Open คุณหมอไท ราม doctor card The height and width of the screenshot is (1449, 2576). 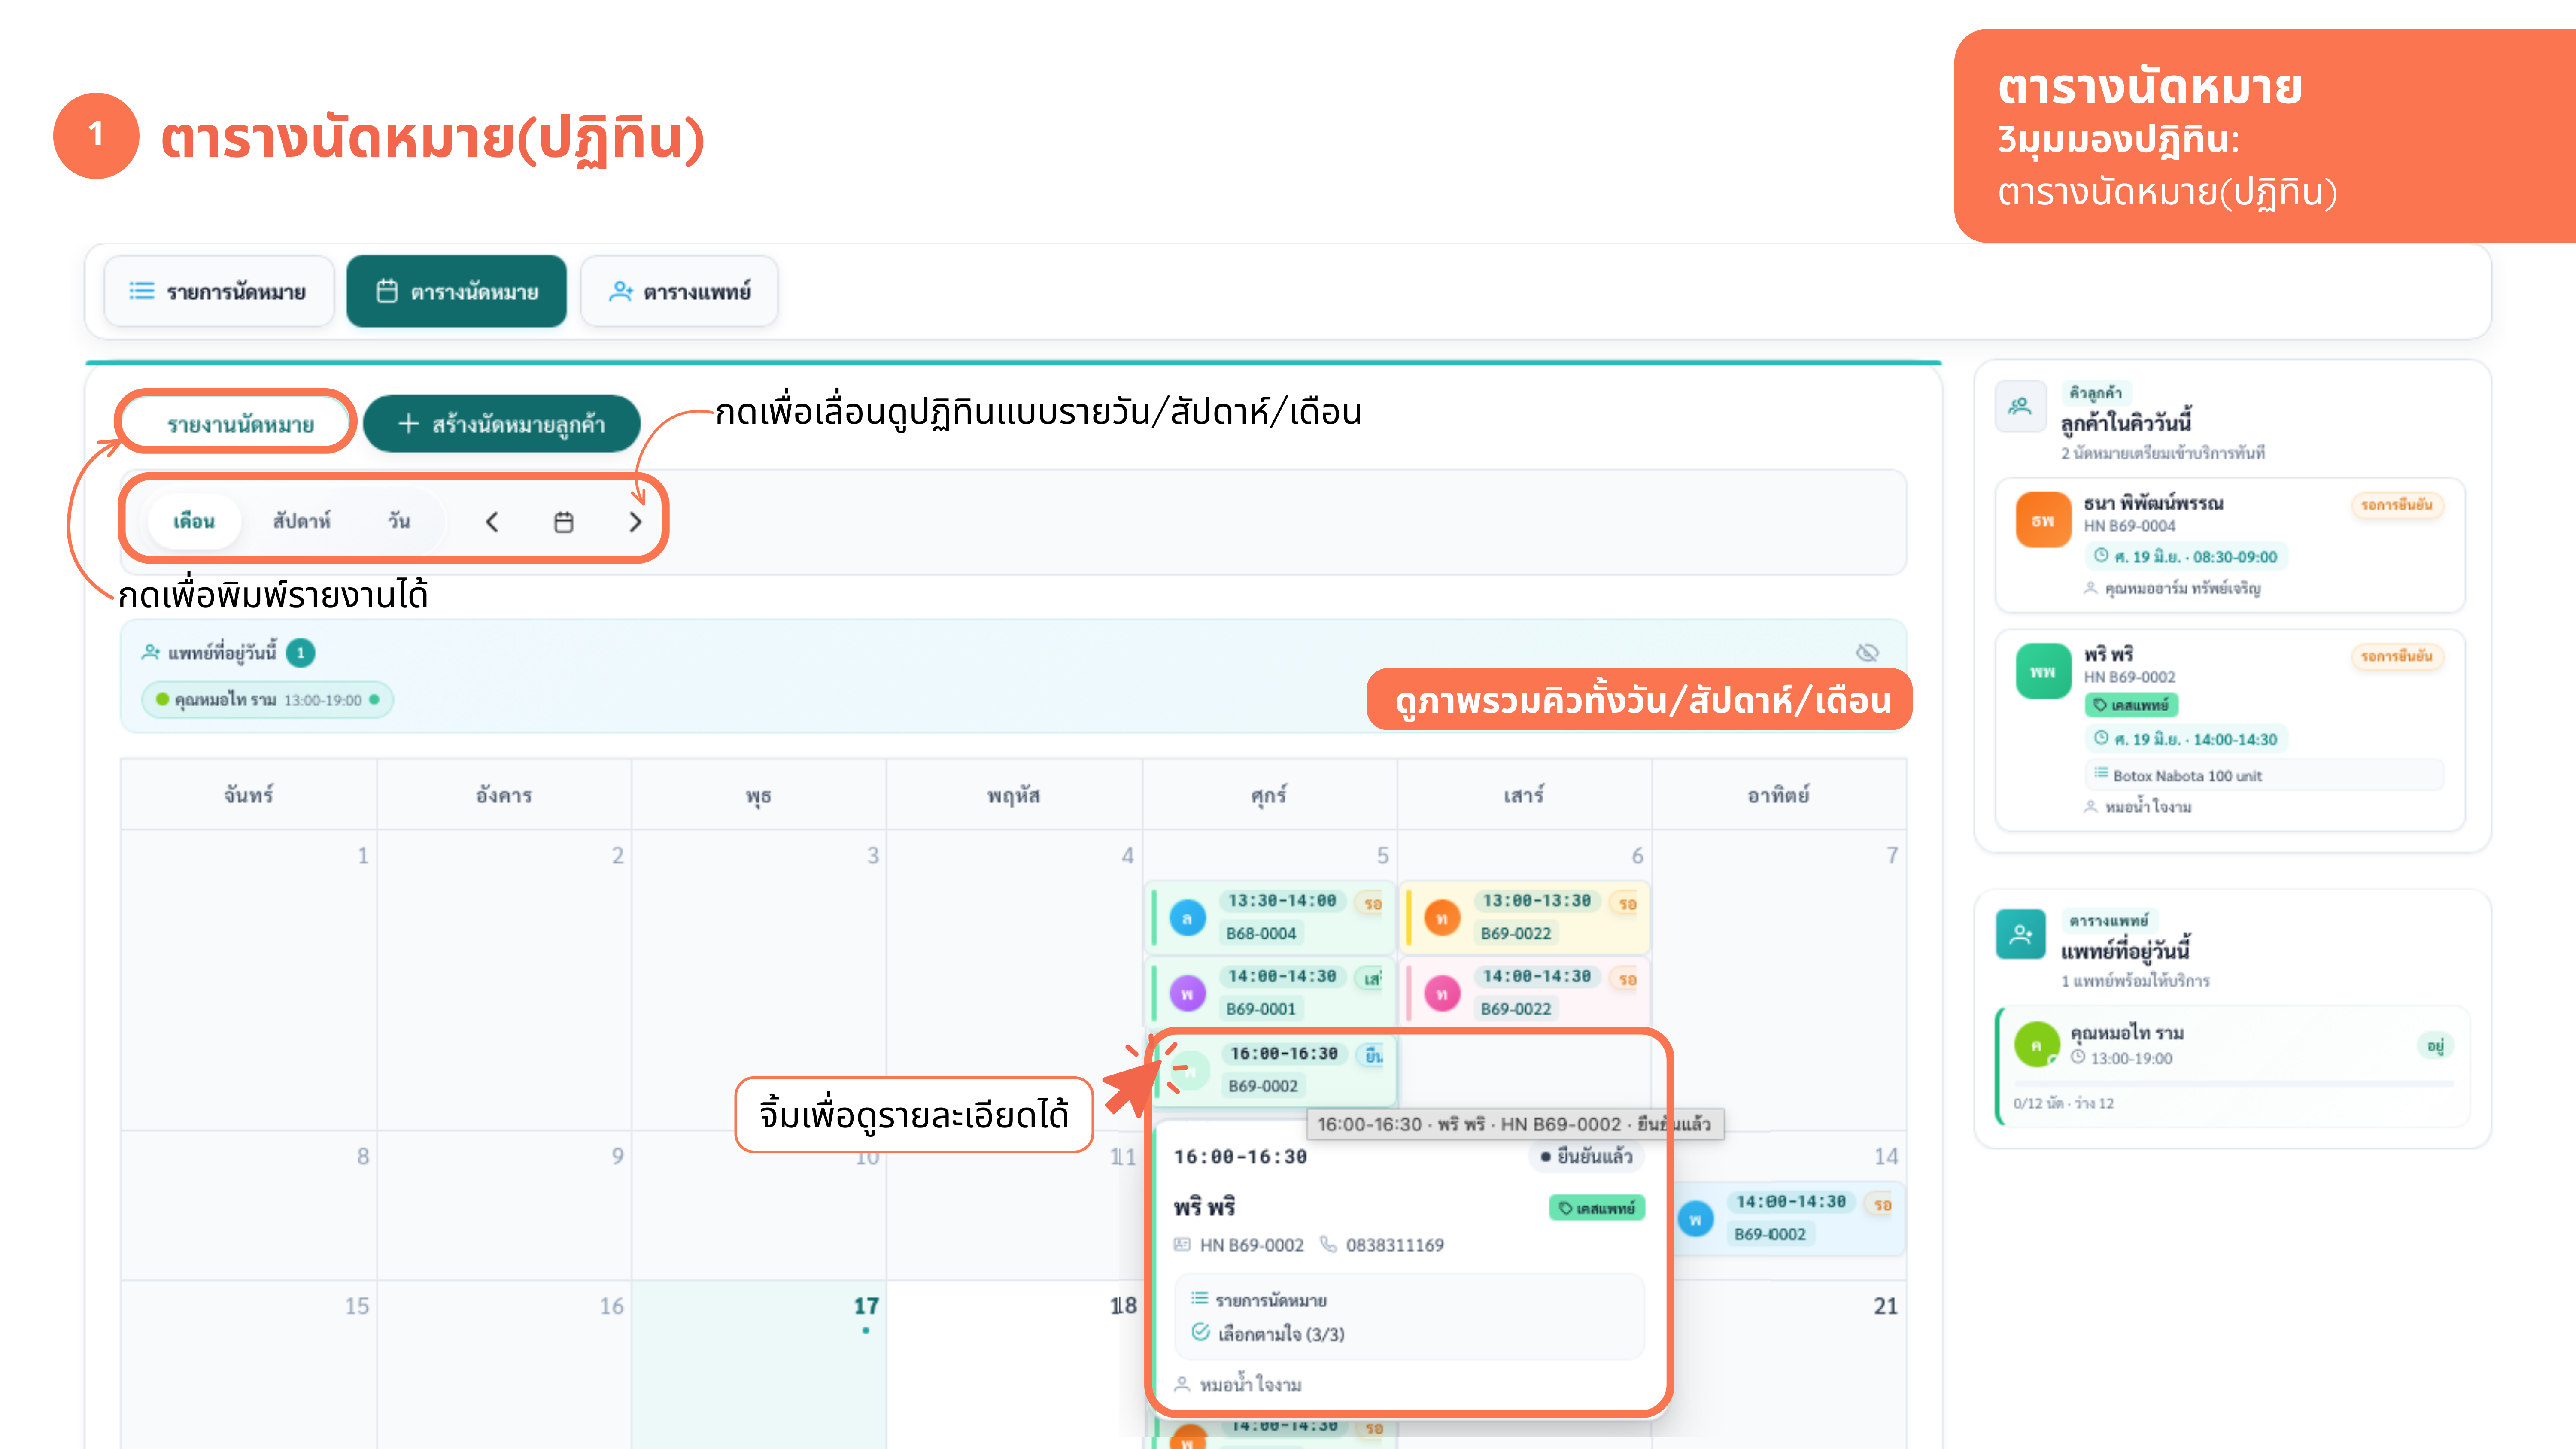point(2232,1067)
